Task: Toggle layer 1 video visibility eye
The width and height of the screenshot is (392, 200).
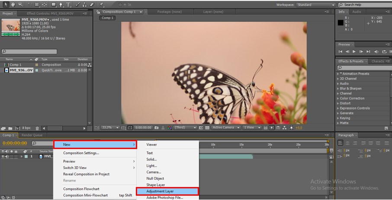Action: tap(3, 156)
